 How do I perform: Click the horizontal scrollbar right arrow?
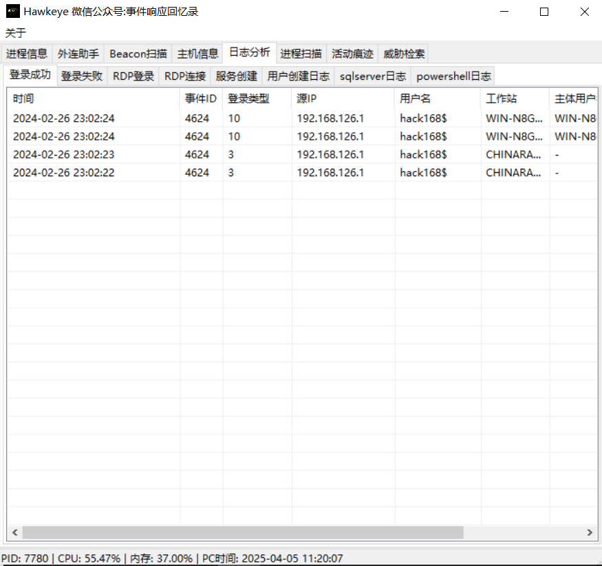point(590,532)
